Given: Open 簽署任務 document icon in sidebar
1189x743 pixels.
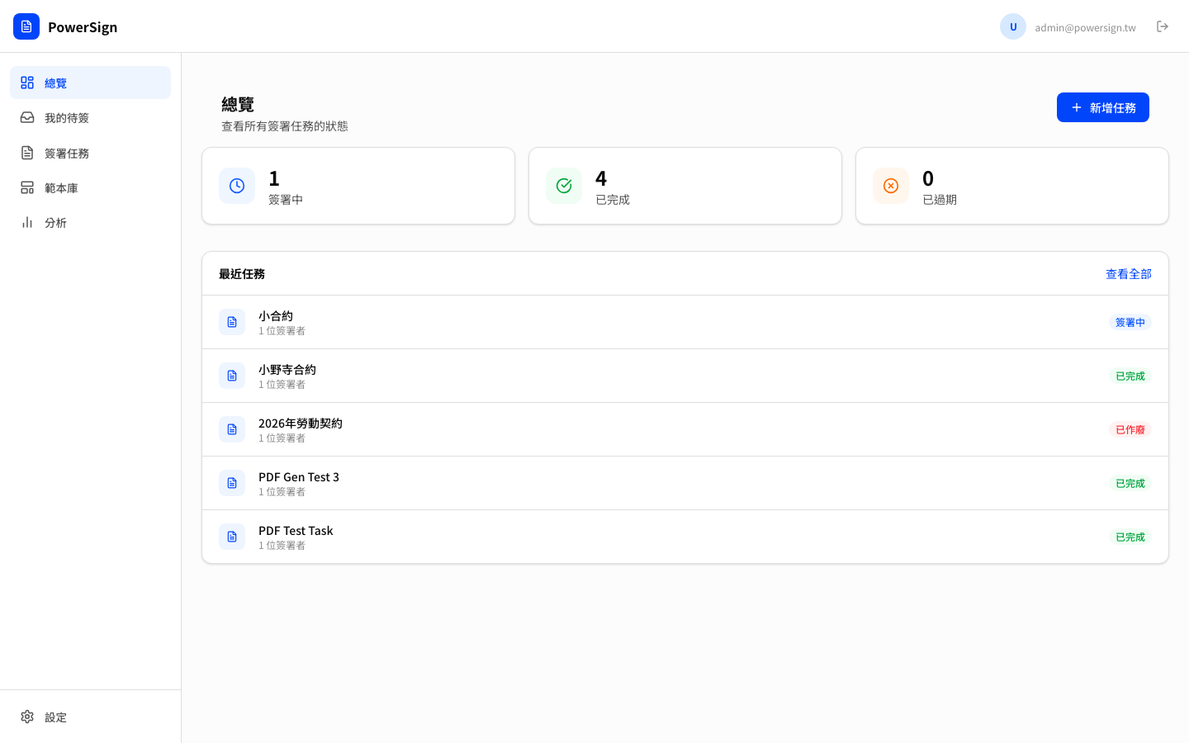Looking at the screenshot, I should coord(27,153).
